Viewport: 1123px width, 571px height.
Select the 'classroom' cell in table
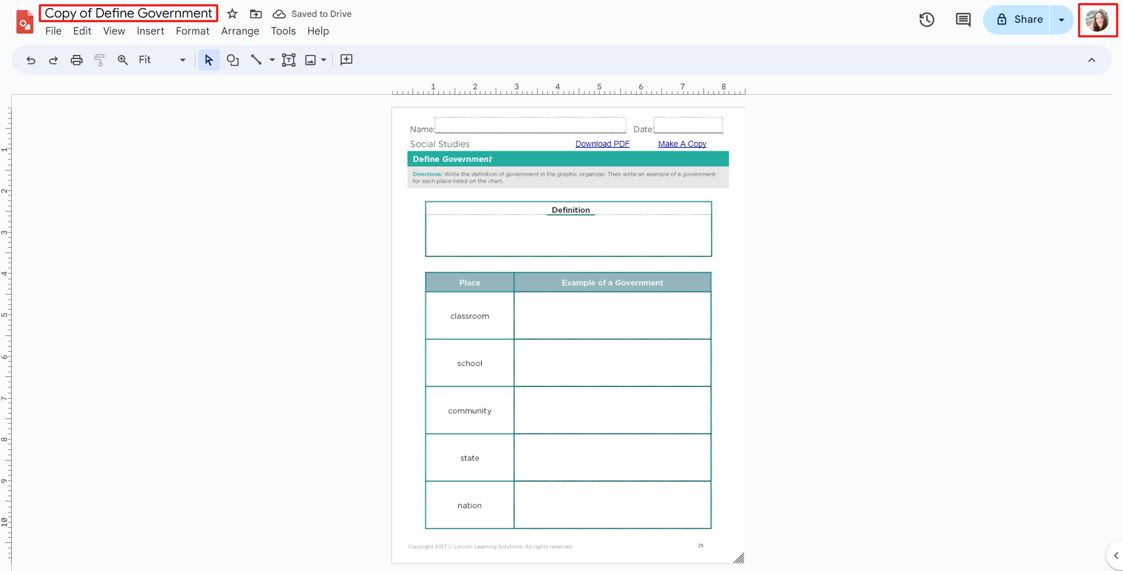click(x=470, y=316)
